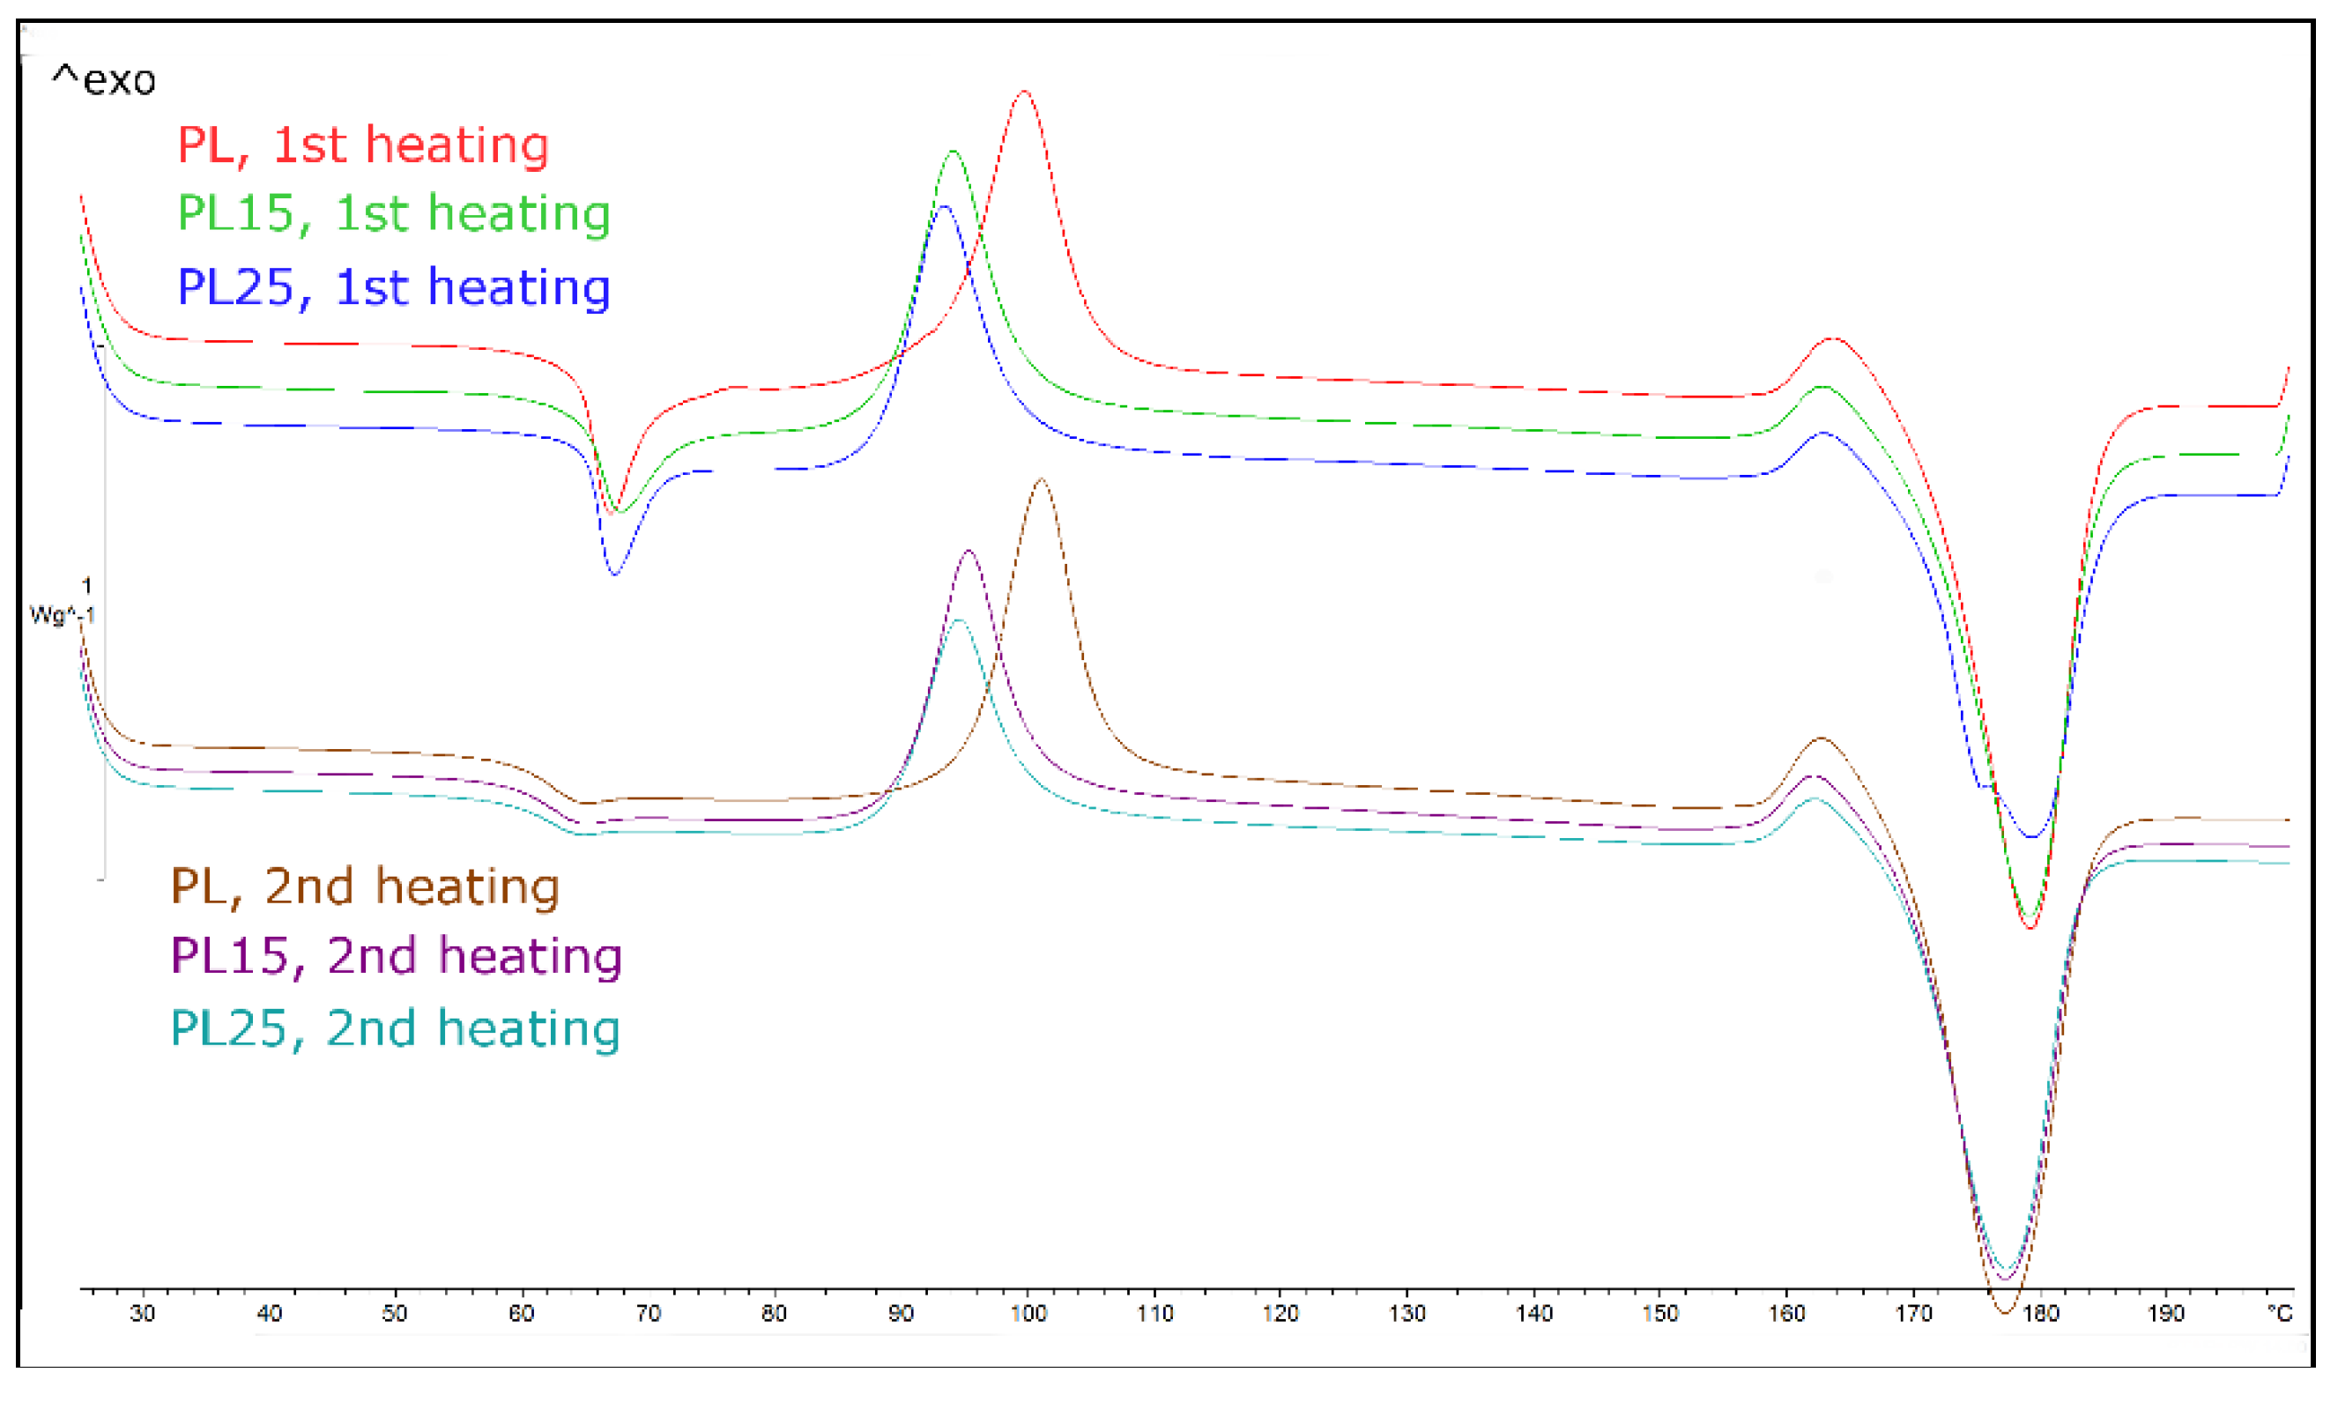Click the 'PL, 1st heating' legend label
2338x1402 pixels.
[x=363, y=145]
